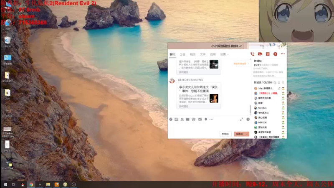Click the red circle plus invite icon
Image resolution: width=334 pixels, height=188 pixels.
pos(275,54)
